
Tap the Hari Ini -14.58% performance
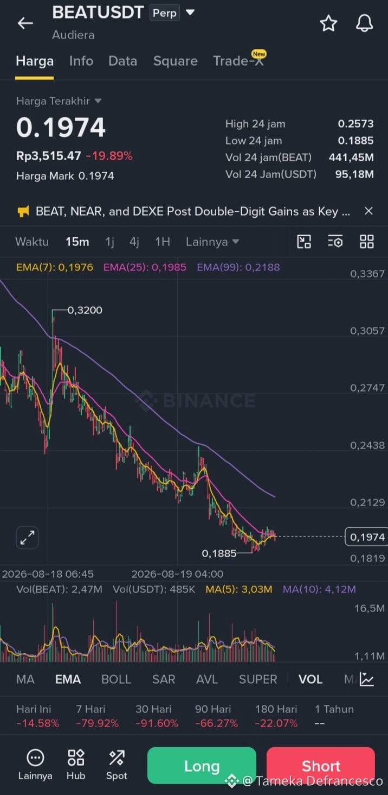coord(37,716)
